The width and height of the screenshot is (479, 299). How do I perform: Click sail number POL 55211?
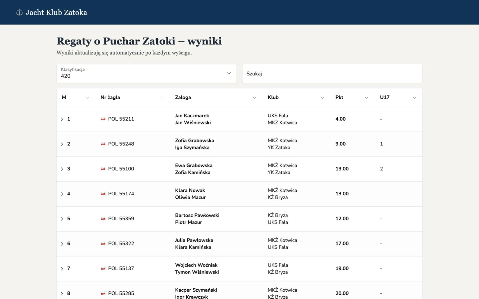click(x=121, y=119)
